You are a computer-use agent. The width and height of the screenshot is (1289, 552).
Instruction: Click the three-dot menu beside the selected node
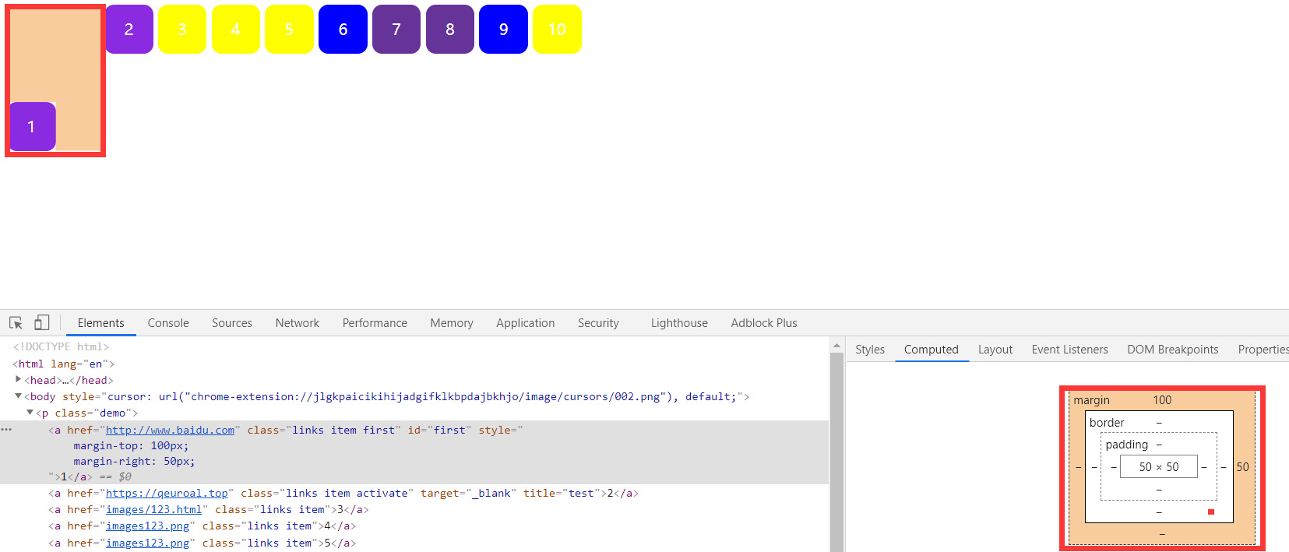tap(6, 430)
